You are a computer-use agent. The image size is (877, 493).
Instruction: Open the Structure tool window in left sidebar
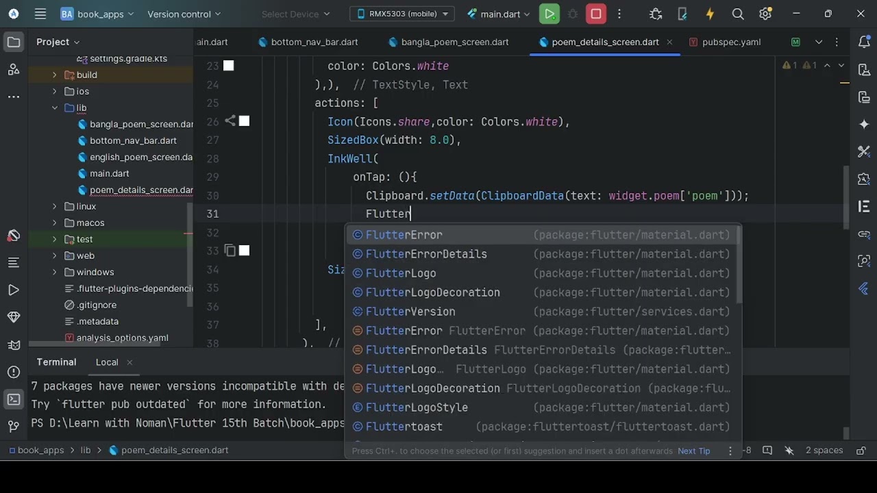pyautogui.click(x=14, y=262)
